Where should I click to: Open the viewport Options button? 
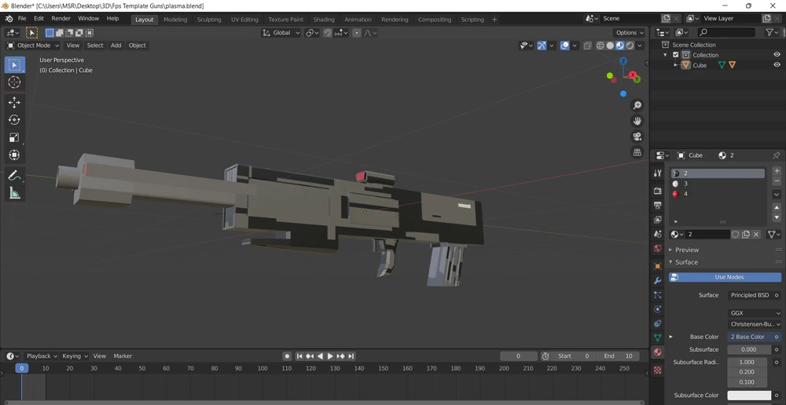click(x=630, y=32)
